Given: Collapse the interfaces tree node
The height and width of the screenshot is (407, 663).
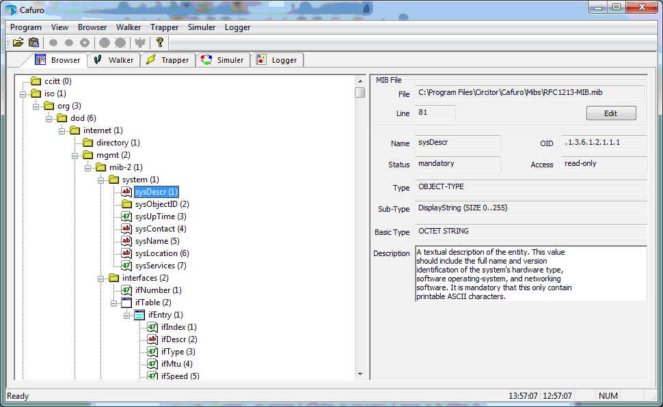Looking at the screenshot, I should (x=101, y=278).
